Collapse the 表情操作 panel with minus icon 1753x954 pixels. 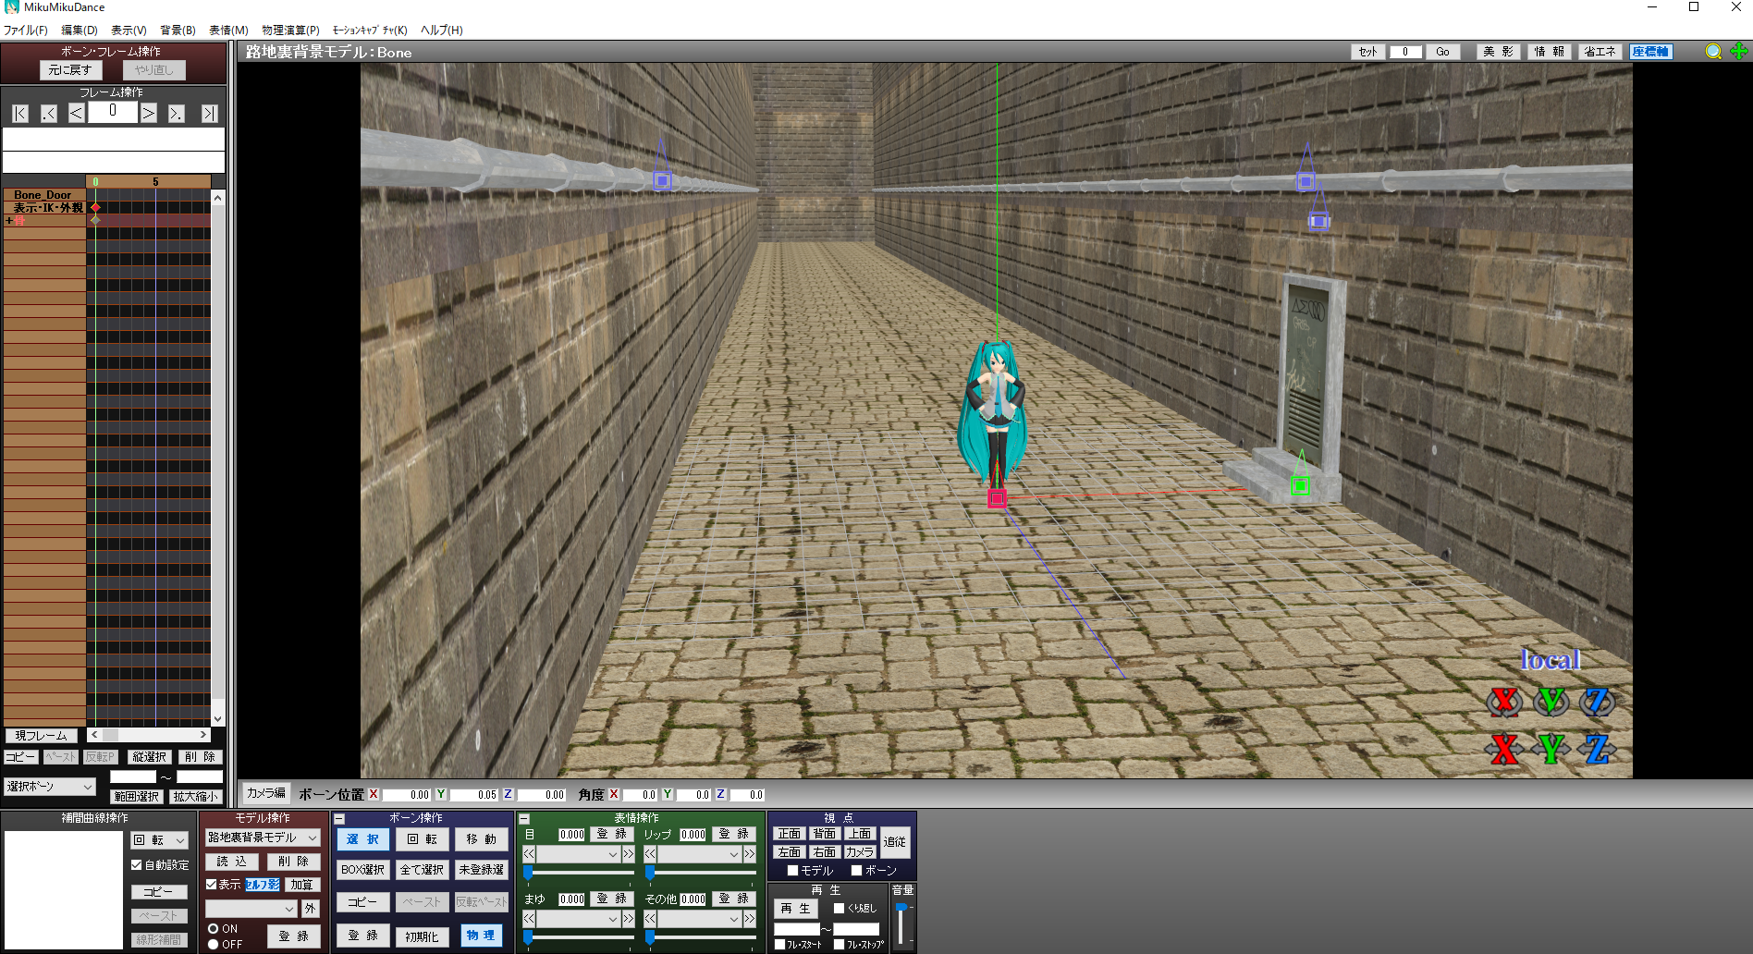pos(524,819)
